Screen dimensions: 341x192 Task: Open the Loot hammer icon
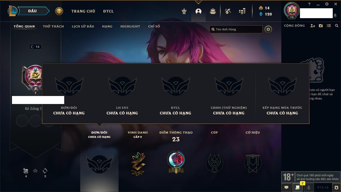pos(228,11)
